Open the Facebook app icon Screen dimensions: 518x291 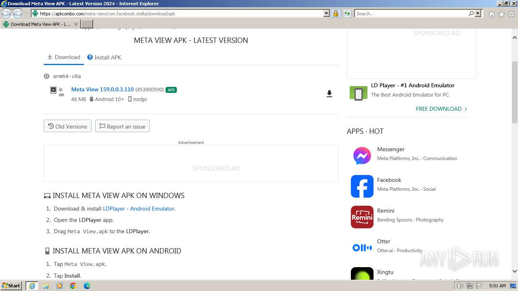pos(362,186)
